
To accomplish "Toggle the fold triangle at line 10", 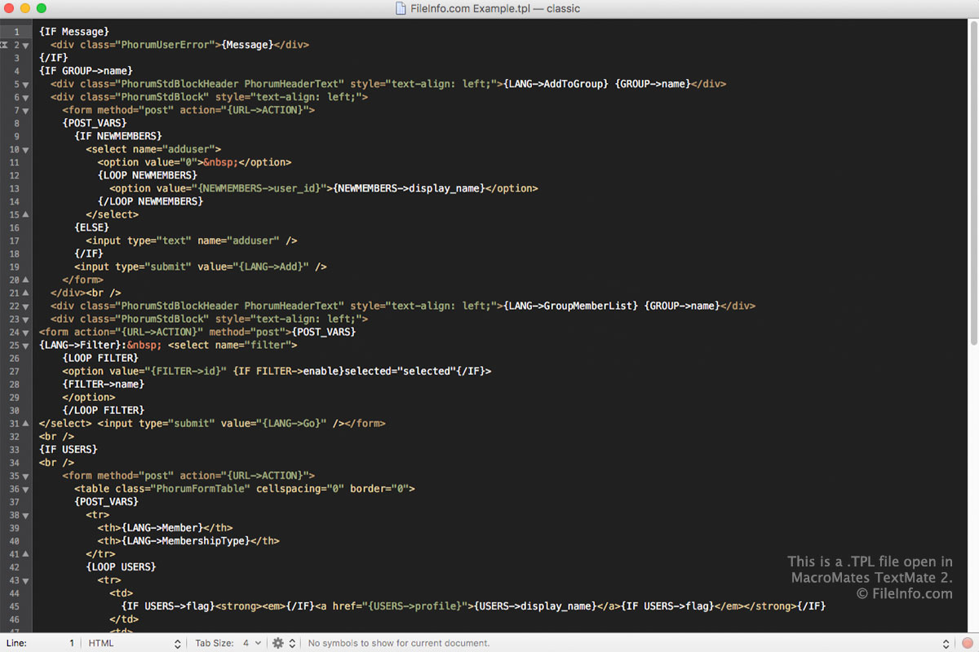I will click(25, 149).
